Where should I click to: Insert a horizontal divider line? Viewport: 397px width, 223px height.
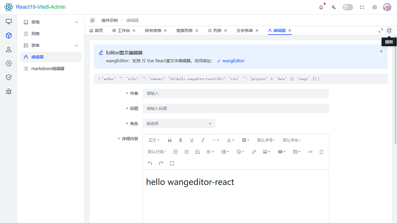point(321,152)
